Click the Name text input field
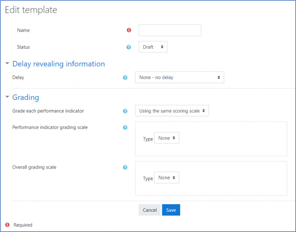 point(170,30)
